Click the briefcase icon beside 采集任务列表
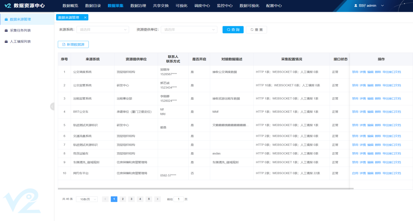The height and width of the screenshot is (221, 413). [x=6, y=31]
